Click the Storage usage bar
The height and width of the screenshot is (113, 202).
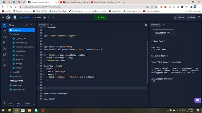click(28, 105)
